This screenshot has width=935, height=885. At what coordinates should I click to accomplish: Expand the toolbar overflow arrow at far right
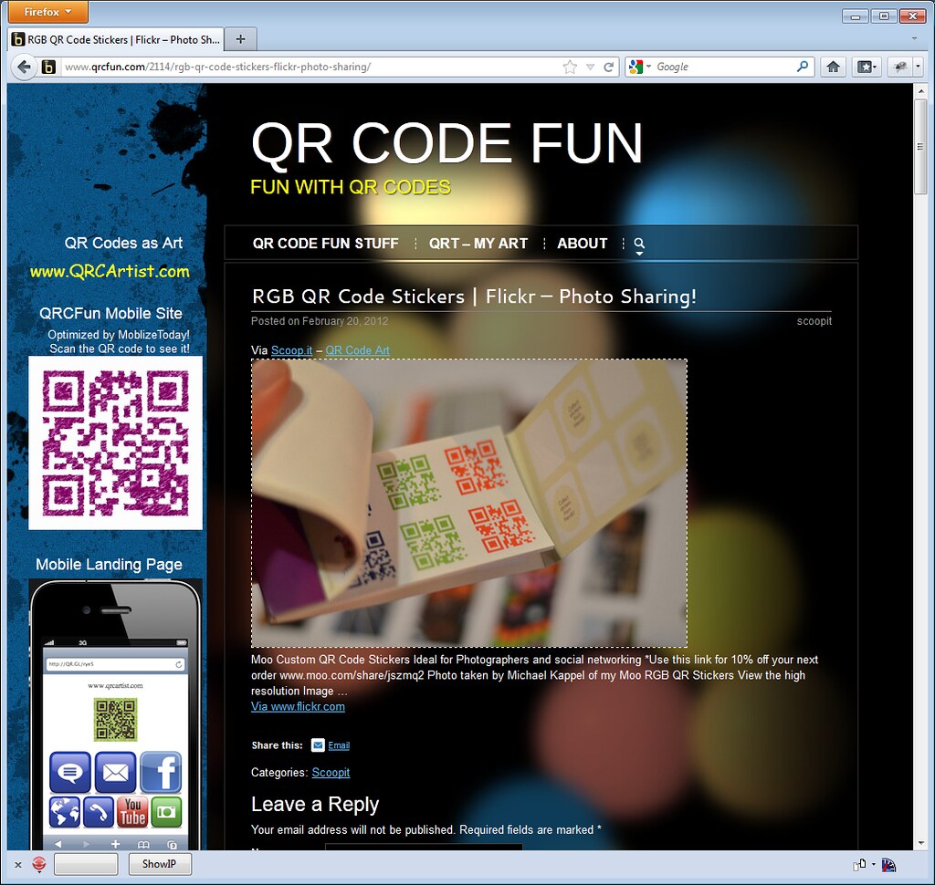tap(919, 67)
